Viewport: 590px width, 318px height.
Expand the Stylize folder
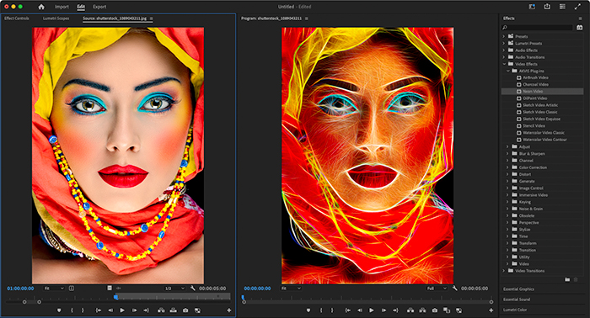tap(508, 230)
